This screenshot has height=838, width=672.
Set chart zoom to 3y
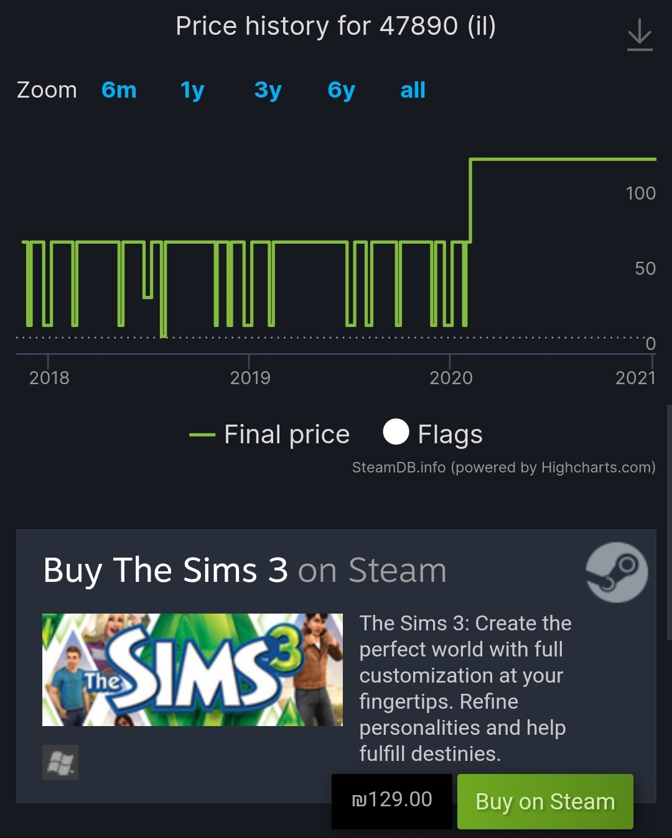[x=268, y=90]
